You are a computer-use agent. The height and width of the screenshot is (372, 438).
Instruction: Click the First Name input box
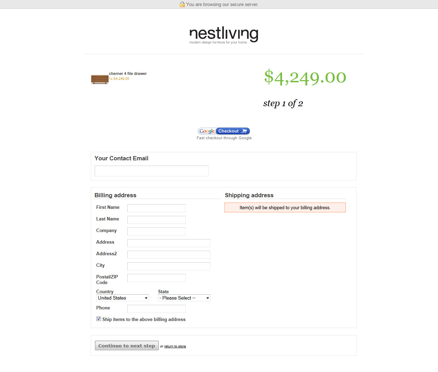(157, 208)
